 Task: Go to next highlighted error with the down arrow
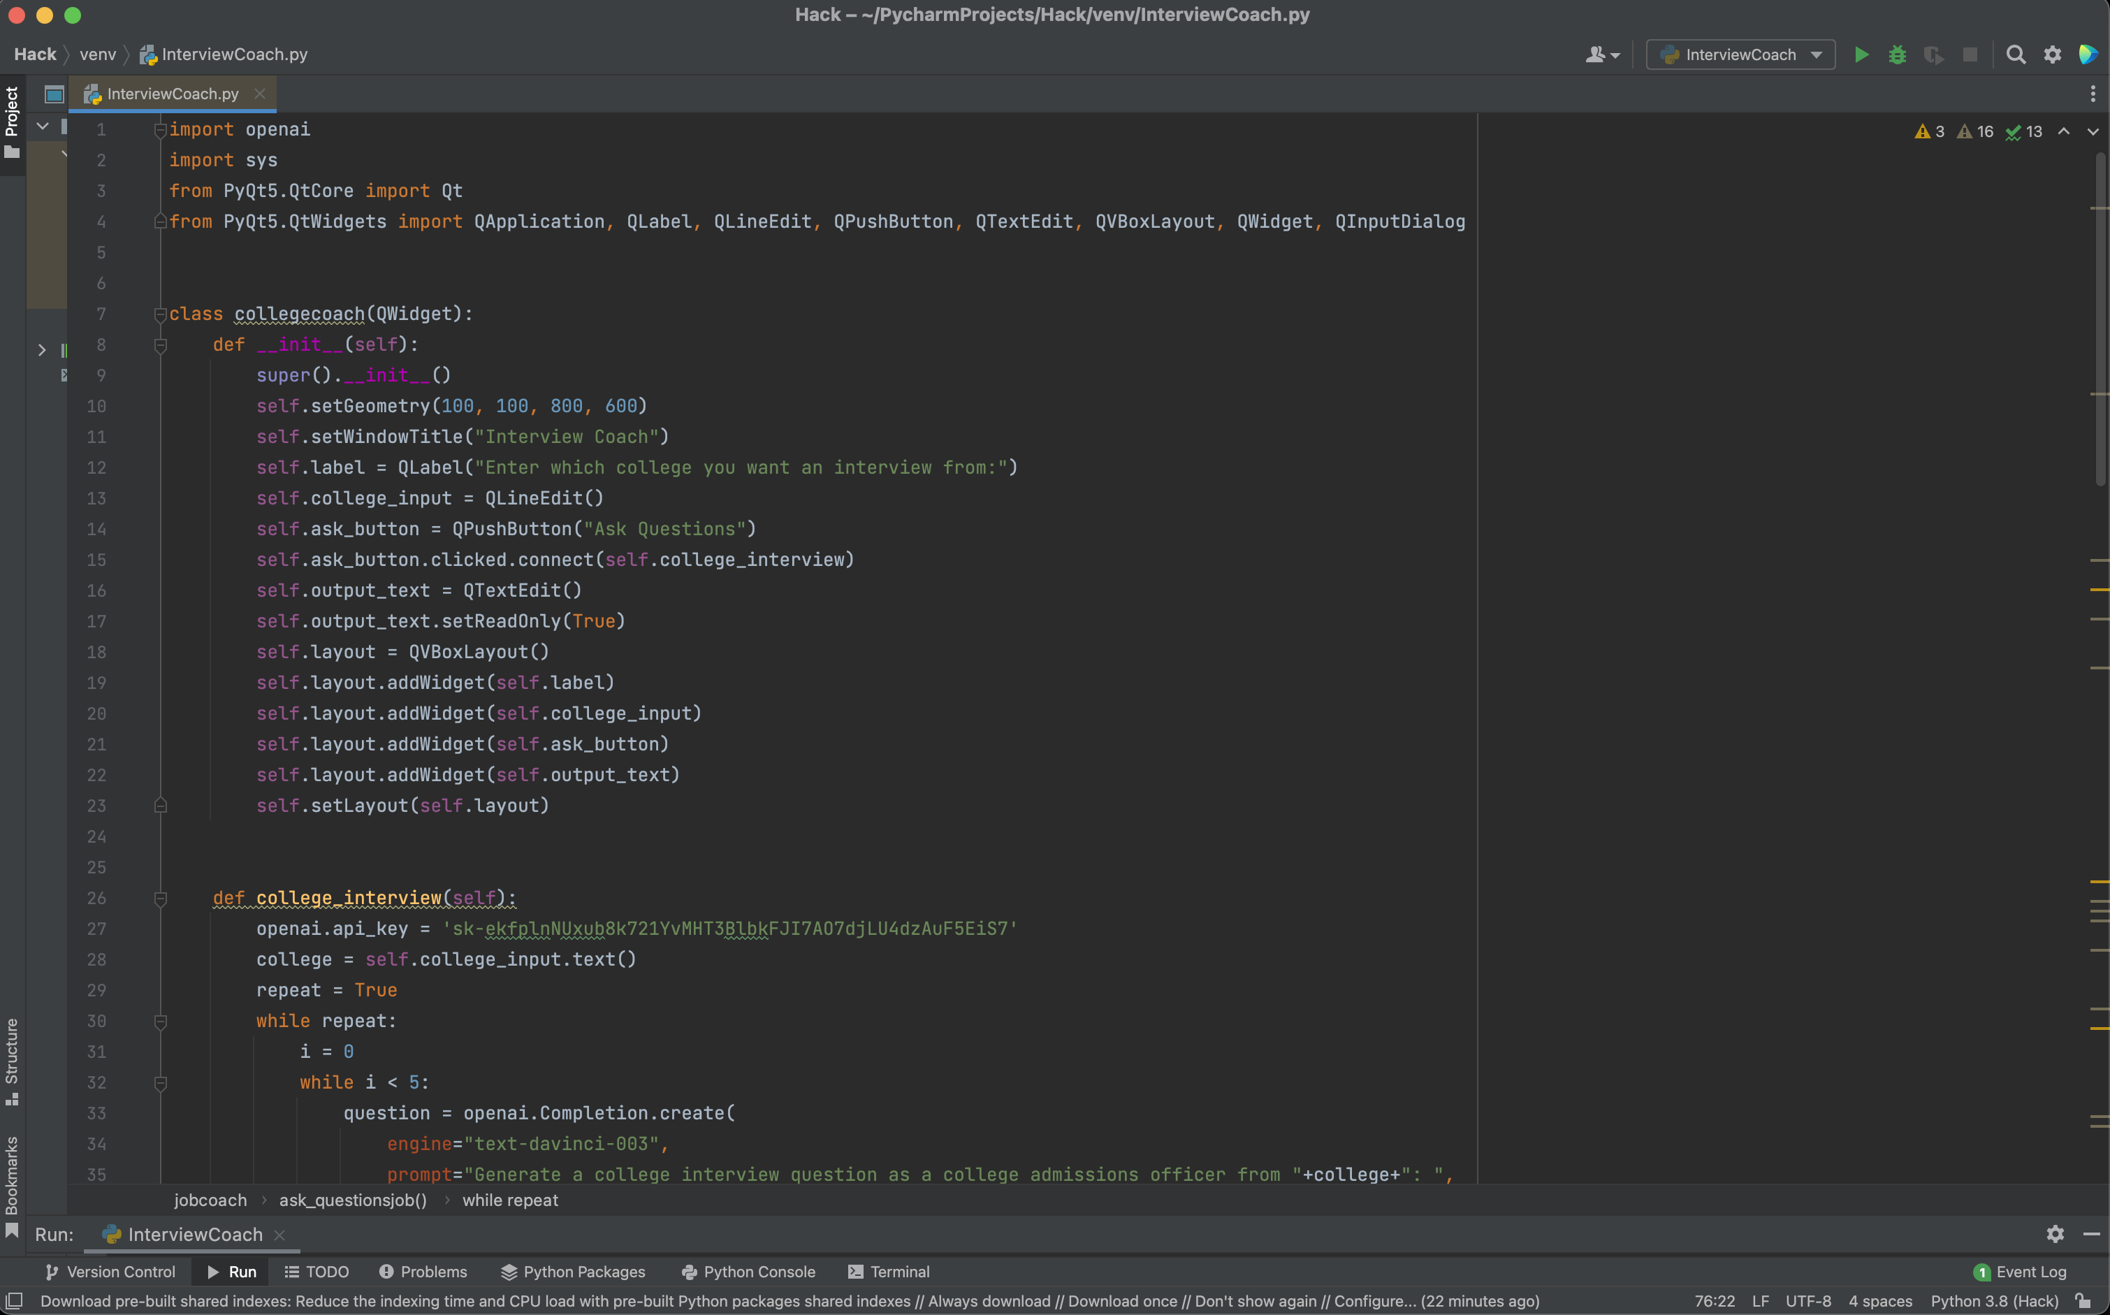[x=2093, y=131]
